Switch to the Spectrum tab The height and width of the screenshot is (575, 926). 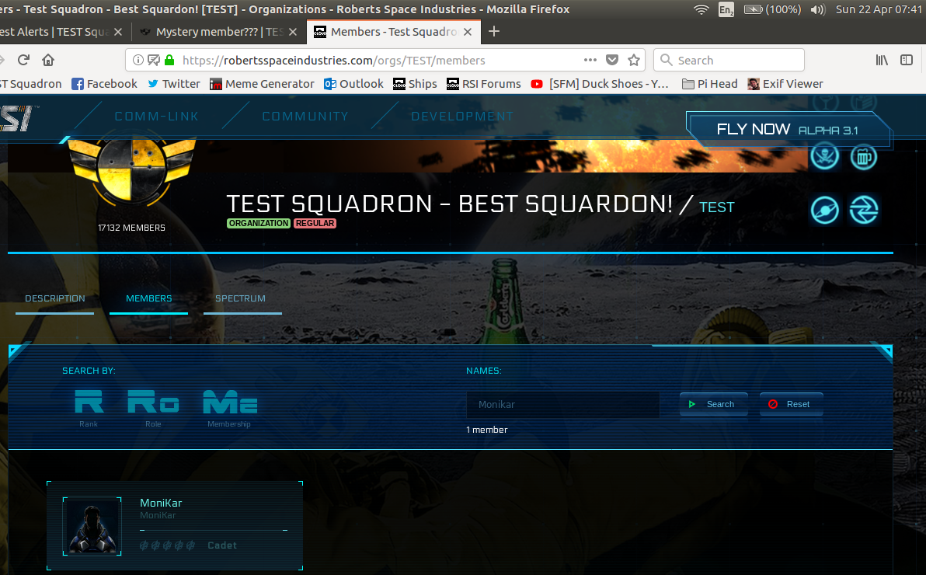pos(240,299)
